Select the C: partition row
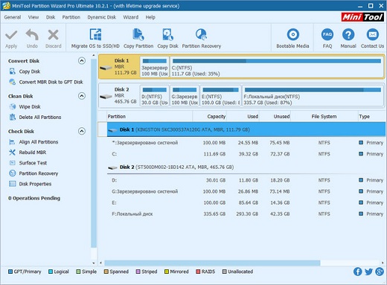The height and width of the screenshot is (285, 387). [246, 154]
